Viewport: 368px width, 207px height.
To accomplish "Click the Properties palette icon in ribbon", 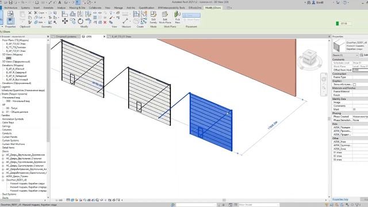I will pos(10,21).
